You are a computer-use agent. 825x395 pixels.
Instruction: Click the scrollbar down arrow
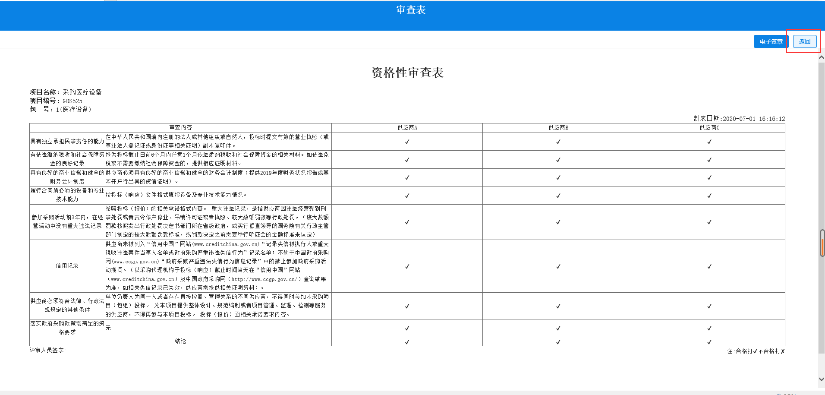[x=822, y=379]
